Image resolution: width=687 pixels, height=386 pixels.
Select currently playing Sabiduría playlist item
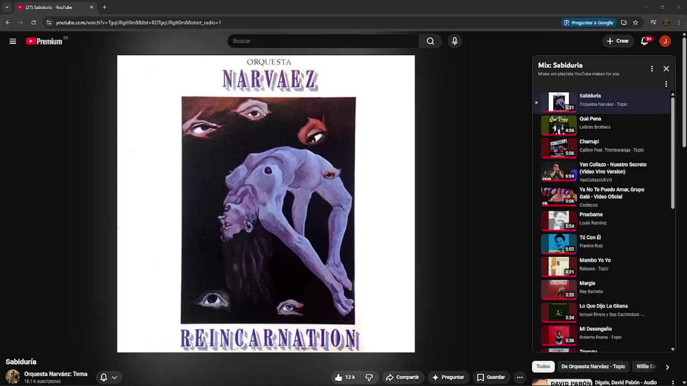click(601, 102)
